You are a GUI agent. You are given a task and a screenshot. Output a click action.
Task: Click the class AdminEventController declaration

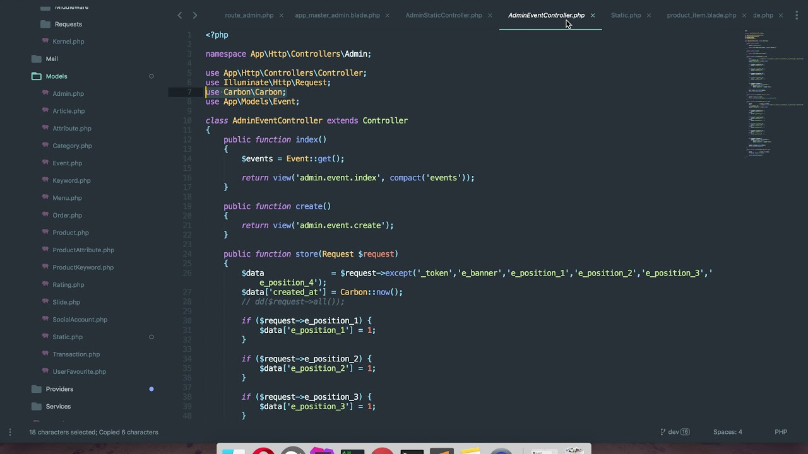tap(307, 120)
